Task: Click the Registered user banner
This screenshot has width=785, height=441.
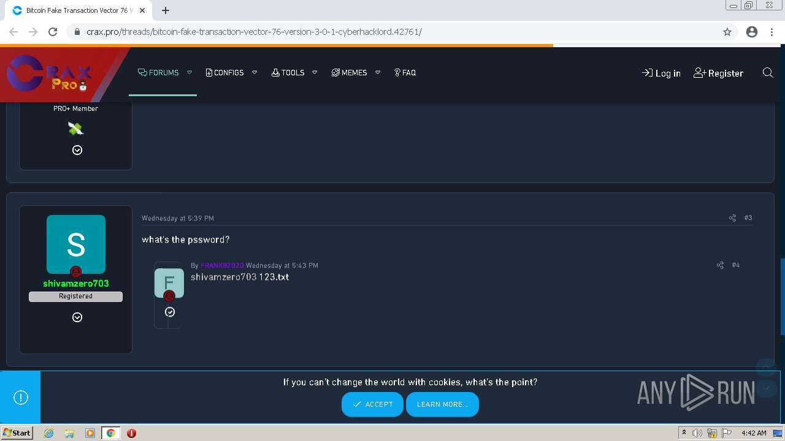Action: [75, 296]
